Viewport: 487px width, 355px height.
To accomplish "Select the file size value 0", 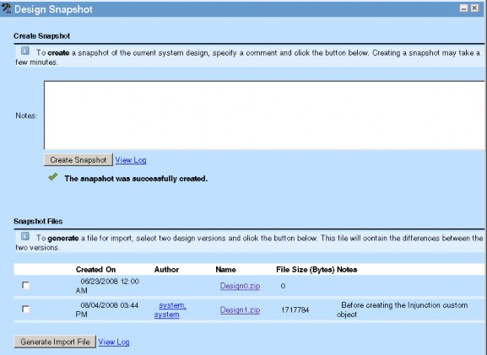I will pyautogui.click(x=283, y=286).
